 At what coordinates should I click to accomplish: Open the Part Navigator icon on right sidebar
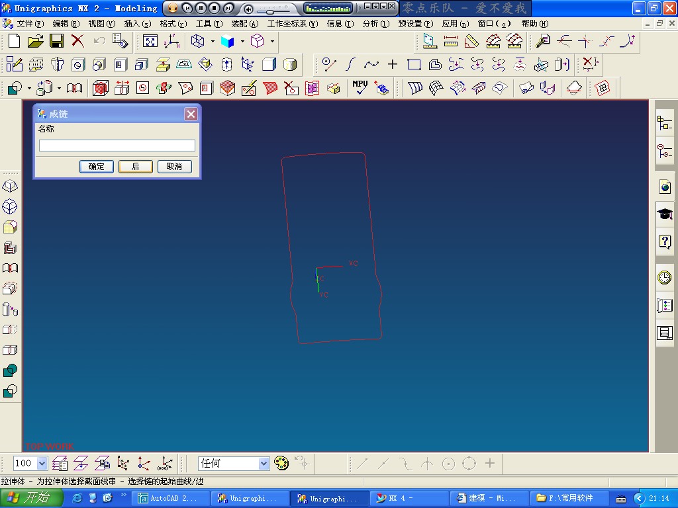[x=665, y=151]
